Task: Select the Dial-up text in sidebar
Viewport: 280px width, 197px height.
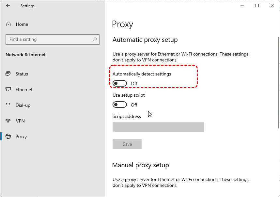Action: [23, 105]
